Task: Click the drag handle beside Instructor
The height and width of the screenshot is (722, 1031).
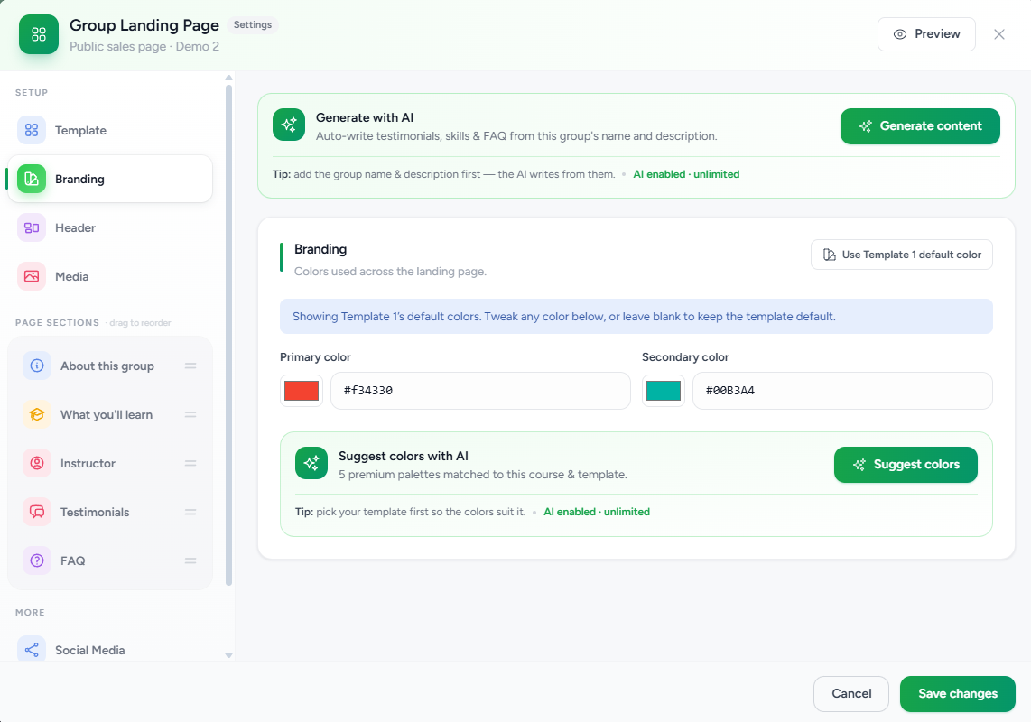Action: click(190, 463)
